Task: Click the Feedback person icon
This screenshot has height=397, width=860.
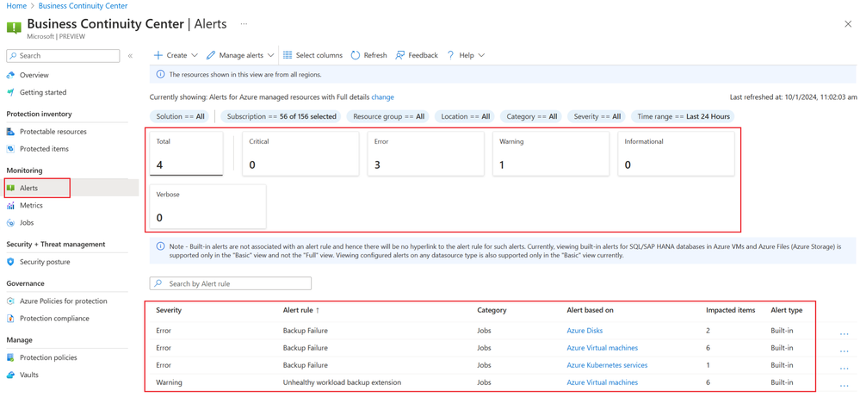Action: point(399,55)
